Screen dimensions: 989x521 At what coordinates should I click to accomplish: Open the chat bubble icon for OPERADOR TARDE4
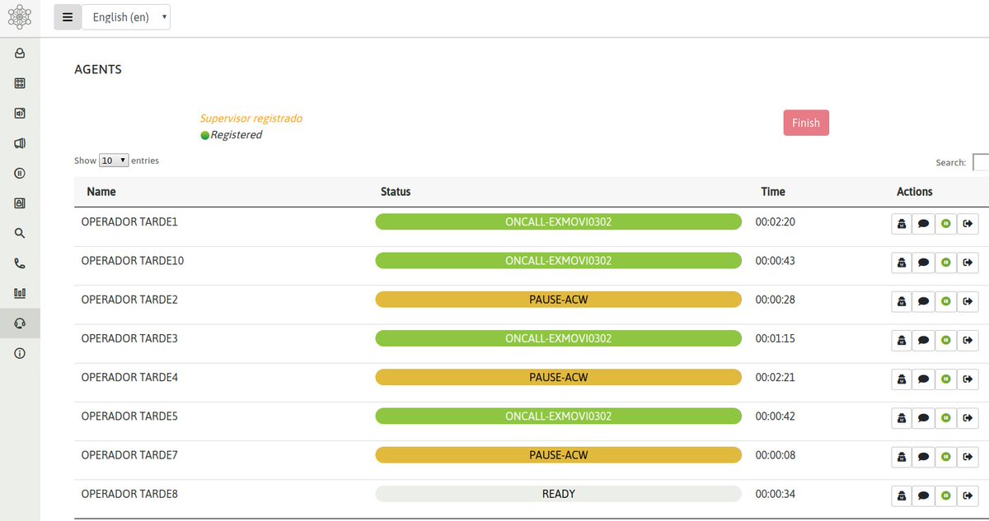coord(924,379)
